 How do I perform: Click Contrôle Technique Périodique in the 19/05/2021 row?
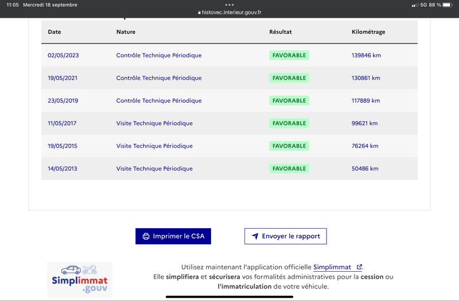tap(159, 78)
